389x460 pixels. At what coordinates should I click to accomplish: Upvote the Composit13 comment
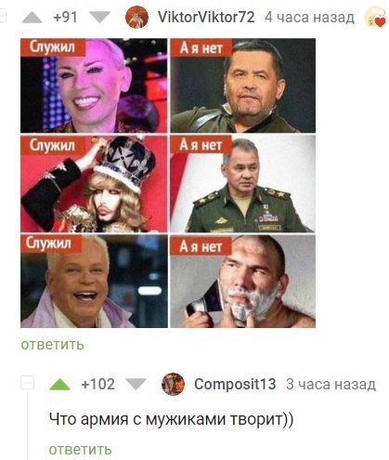59,384
